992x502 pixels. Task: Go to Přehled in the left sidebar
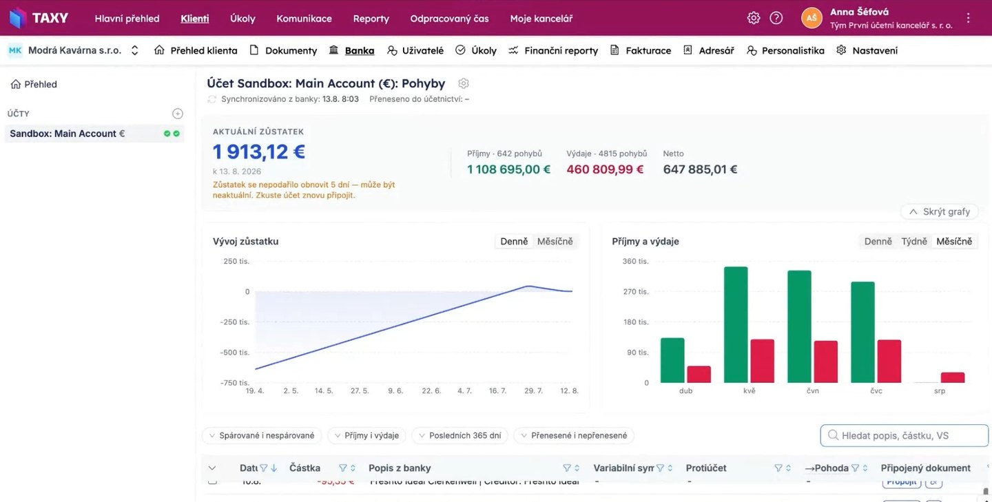tap(34, 84)
